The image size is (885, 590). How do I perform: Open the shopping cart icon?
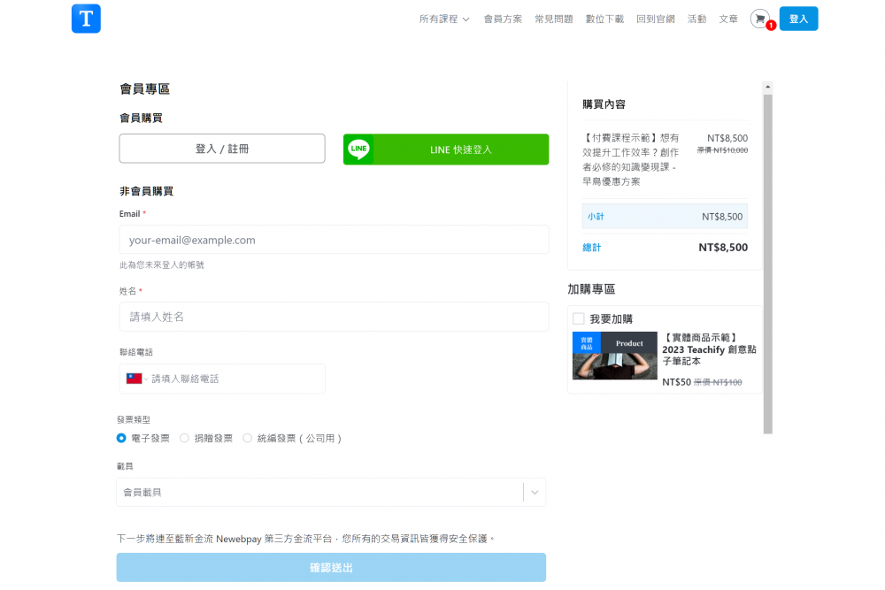pos(759,19)
